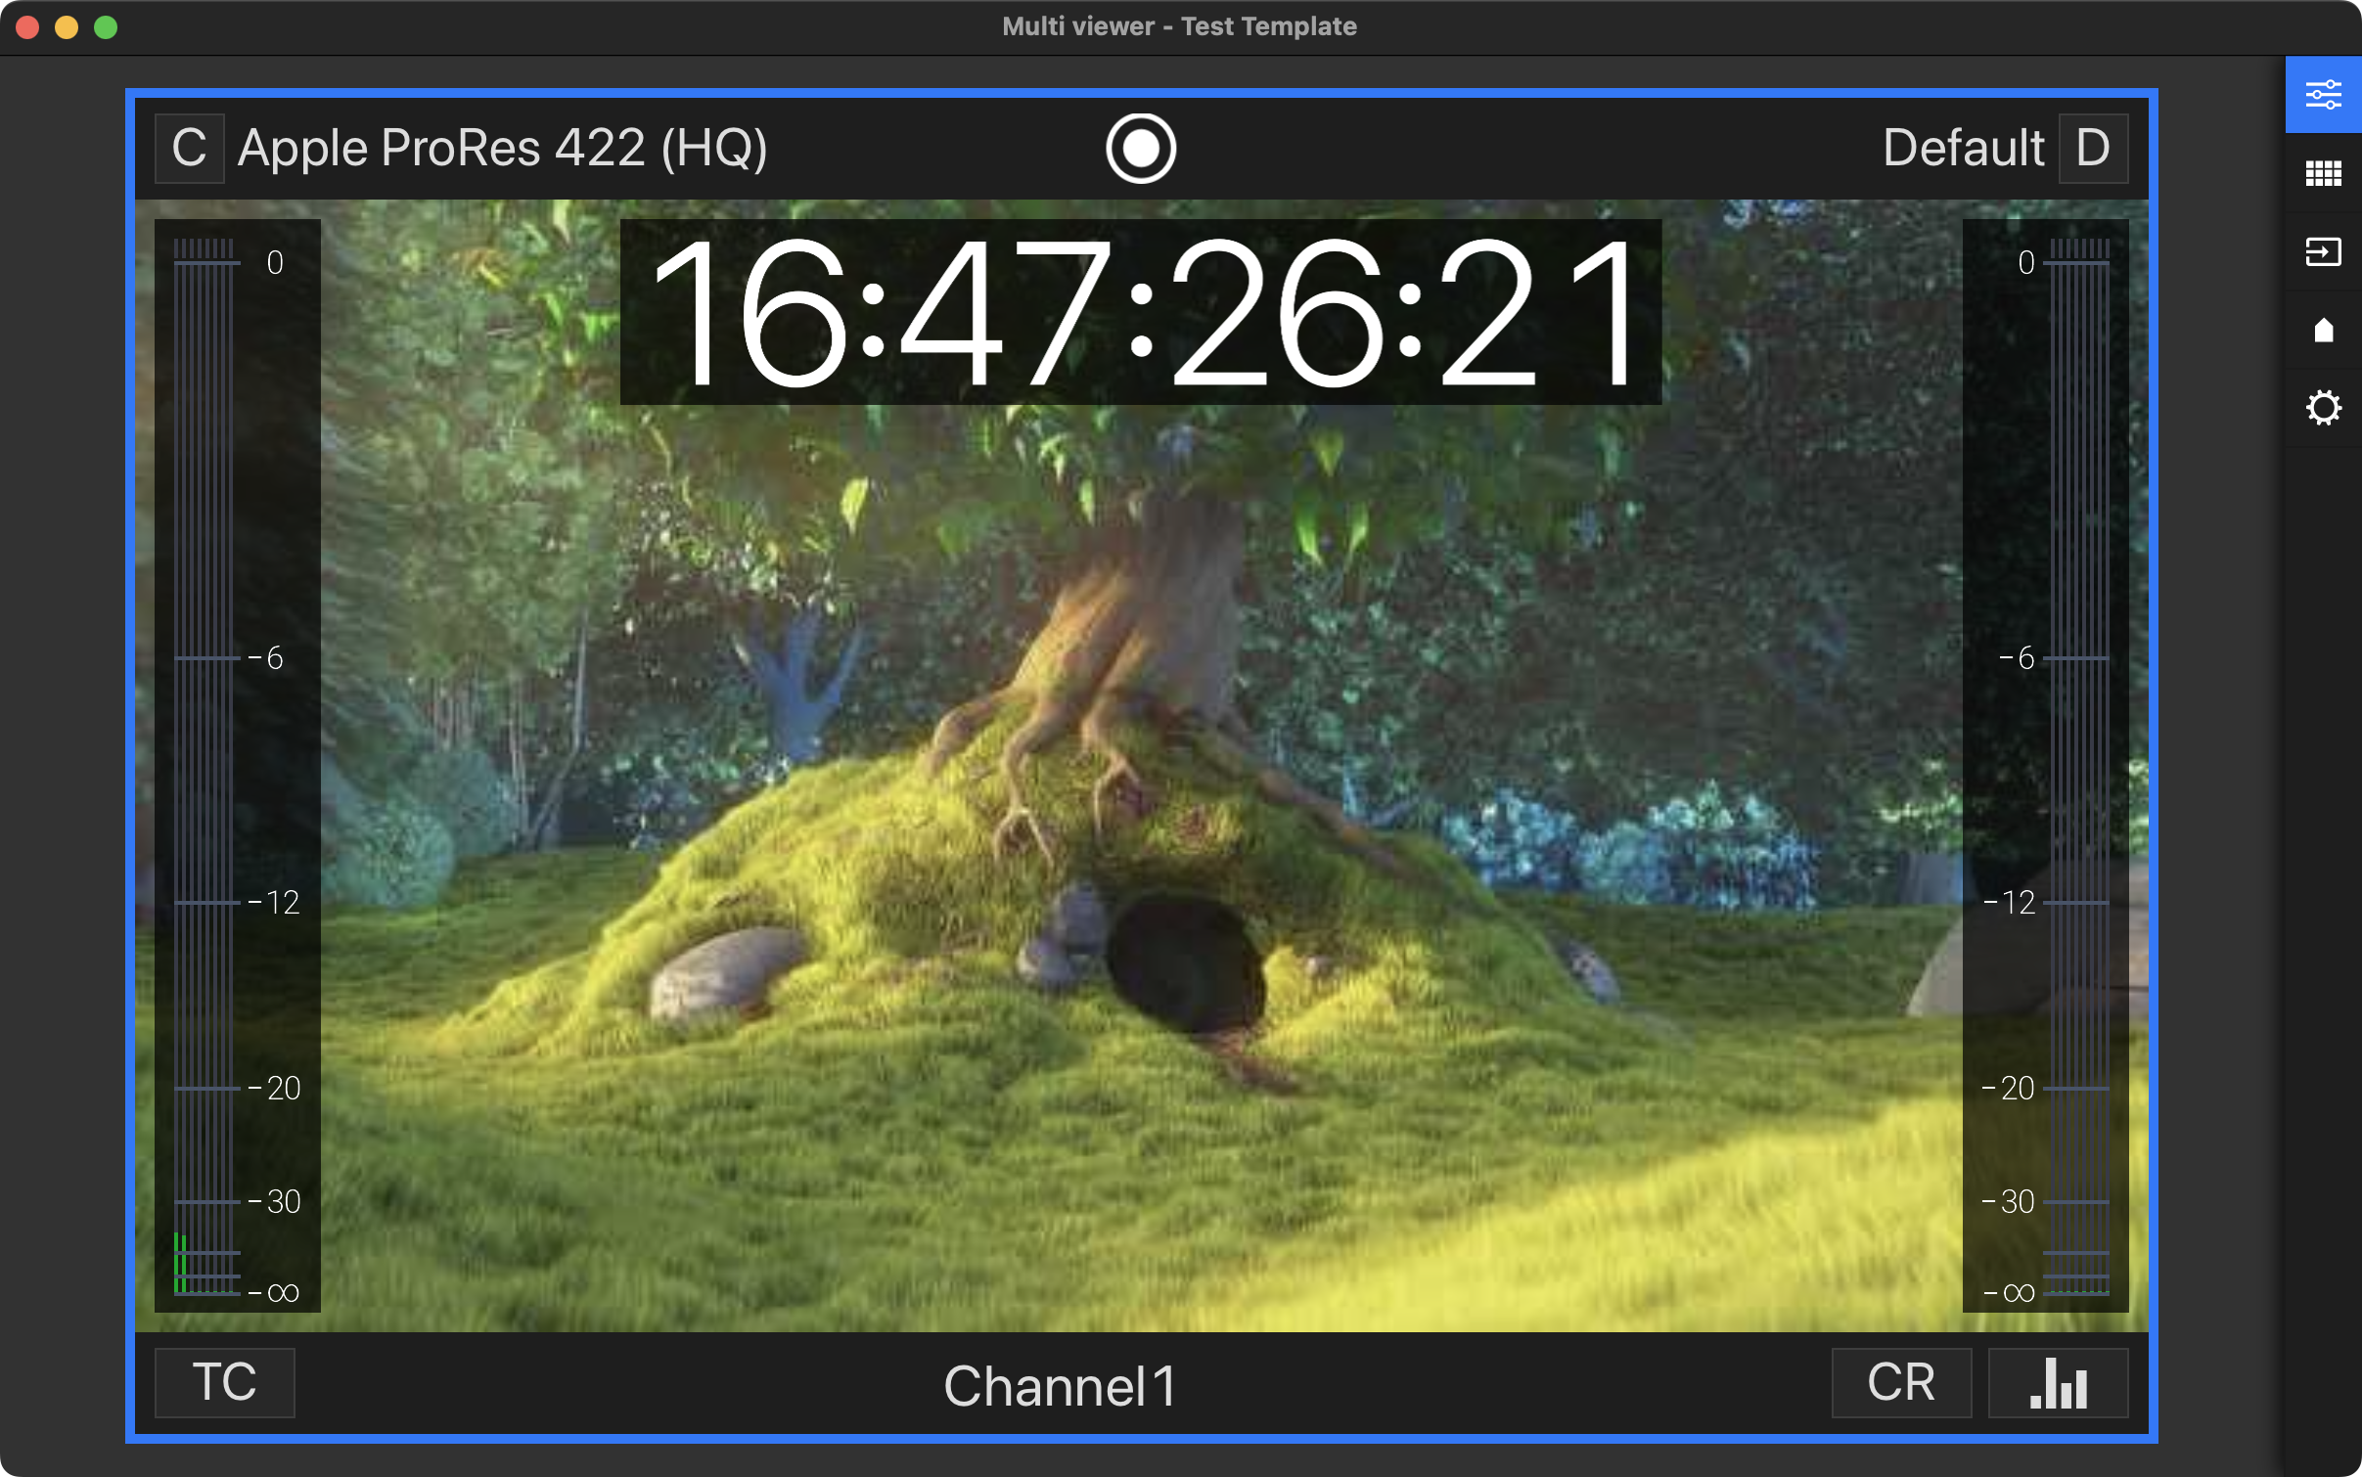Select the Channel1 name label
The width and height of the screenshot is (2362, 1477).
[1061, 1385]
